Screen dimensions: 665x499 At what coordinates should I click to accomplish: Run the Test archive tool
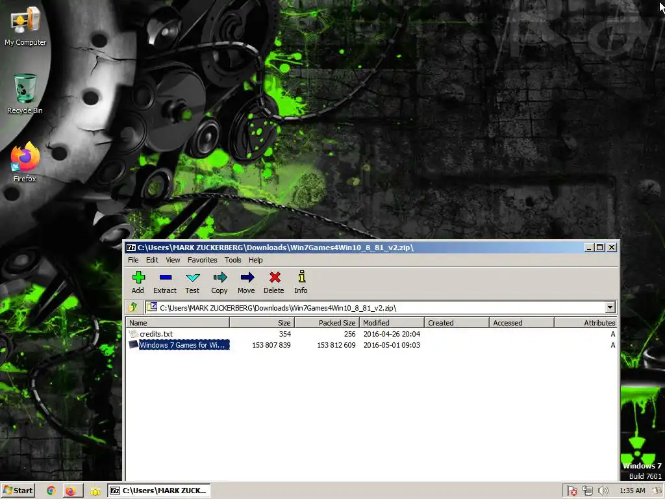192,277
